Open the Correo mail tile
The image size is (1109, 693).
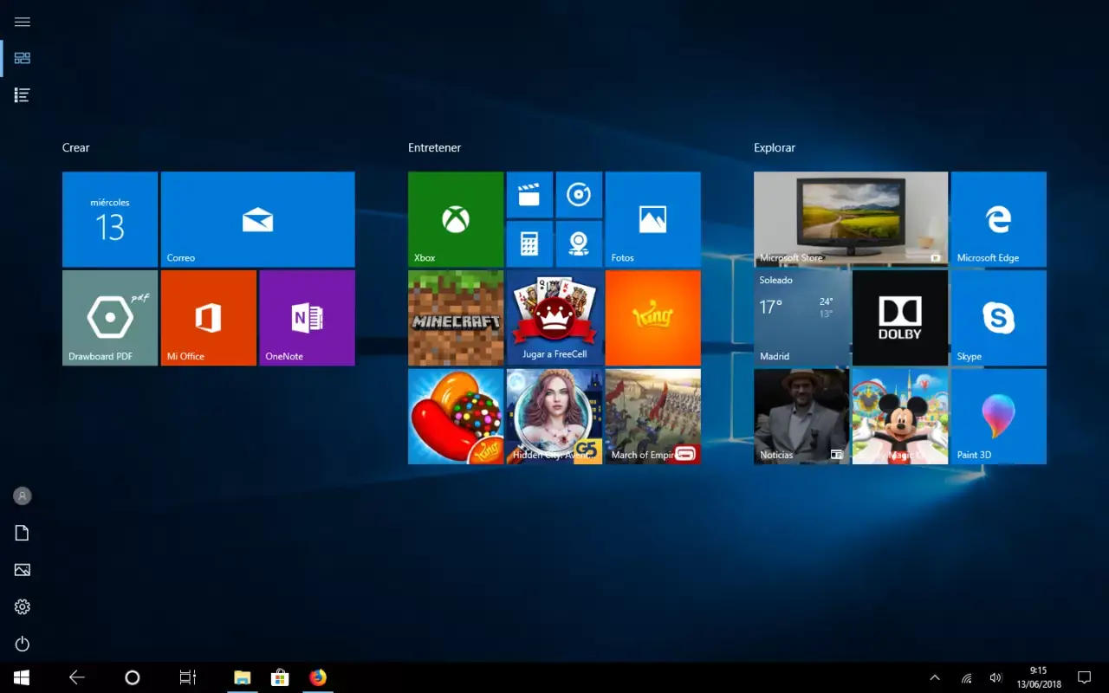(257, 219)
